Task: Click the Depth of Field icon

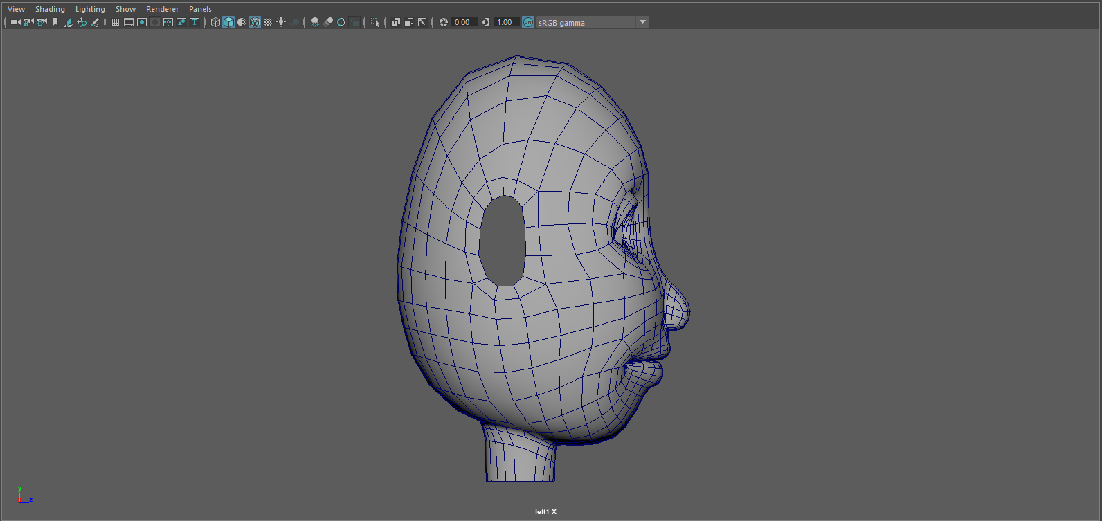Action: coord(354,22)
